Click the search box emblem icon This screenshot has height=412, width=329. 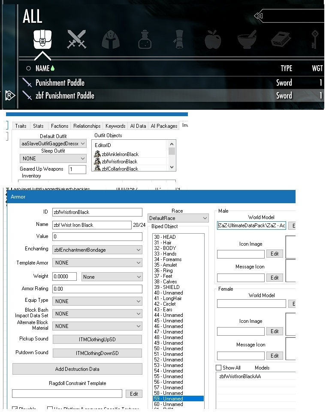click(258, 16)
